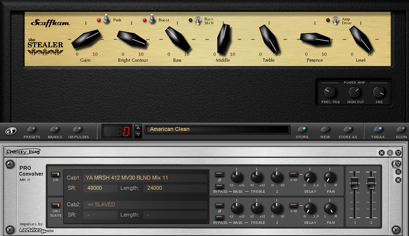The width and height of the screenshot is (409, 236).
Task: Click Cab1 Length value 24000
Action: pyautogui.click(x=175, y=188)
